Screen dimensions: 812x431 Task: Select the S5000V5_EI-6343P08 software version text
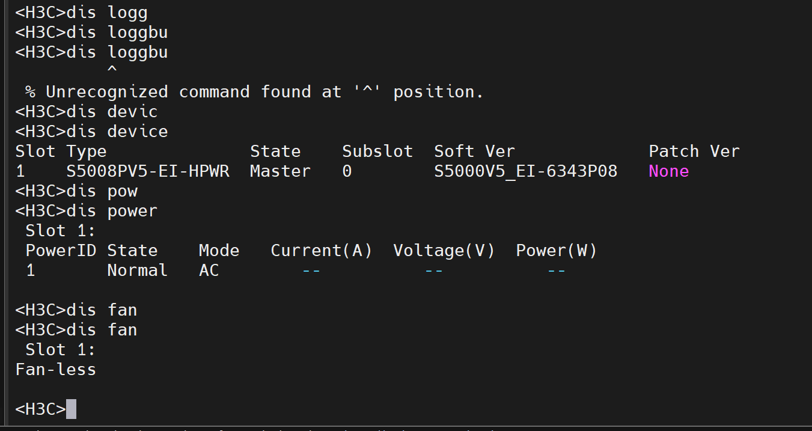pos(525,171)
